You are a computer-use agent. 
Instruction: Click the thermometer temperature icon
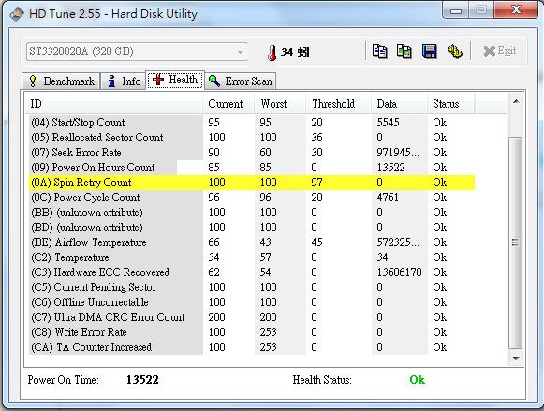tap(272, 52)
